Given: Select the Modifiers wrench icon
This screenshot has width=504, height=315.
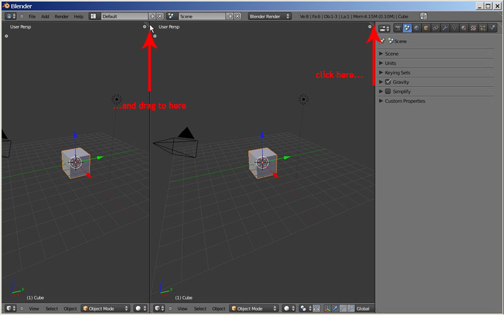Looking at the screenshot, I should [445, 28].
